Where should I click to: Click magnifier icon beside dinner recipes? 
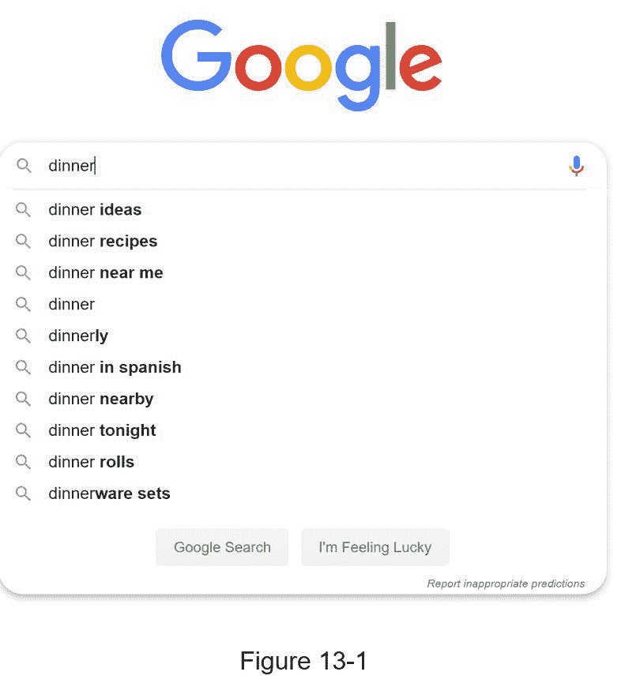pyautogui.click(x=23, y=241)
